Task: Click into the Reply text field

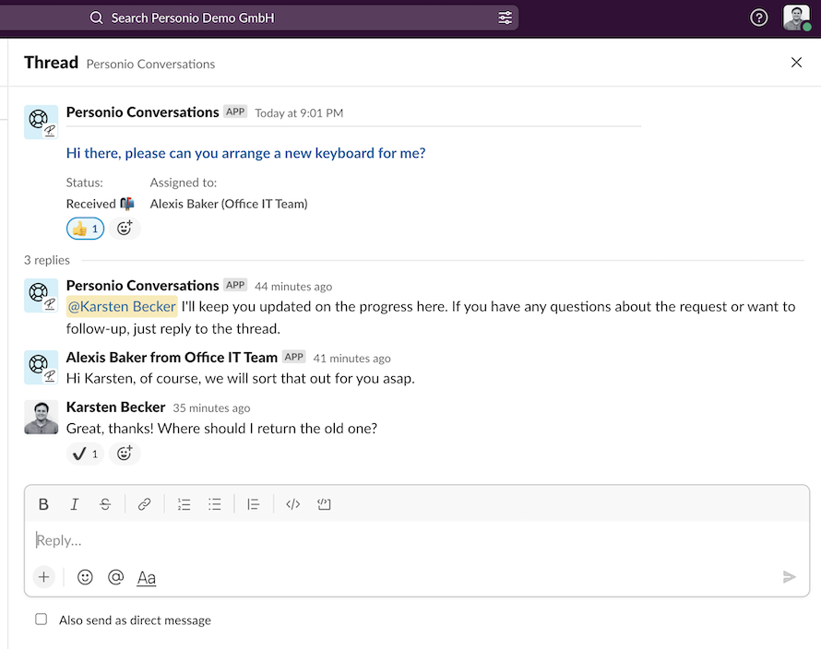Action: (417, 540)
